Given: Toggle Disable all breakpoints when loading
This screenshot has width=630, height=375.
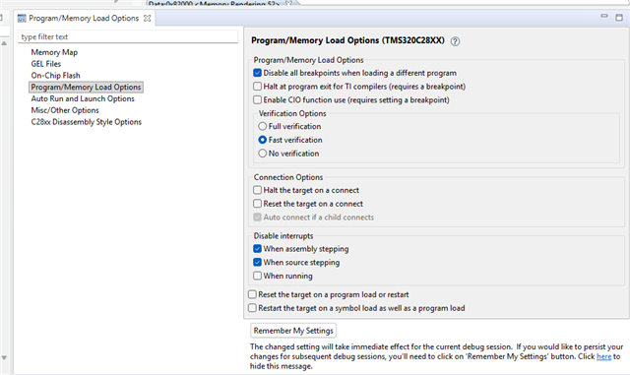Looking at the screenshot, I should (258, 73).
